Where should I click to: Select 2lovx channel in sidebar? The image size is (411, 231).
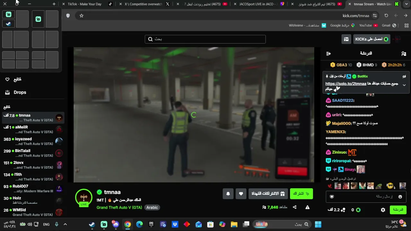[x=33, y=165]
